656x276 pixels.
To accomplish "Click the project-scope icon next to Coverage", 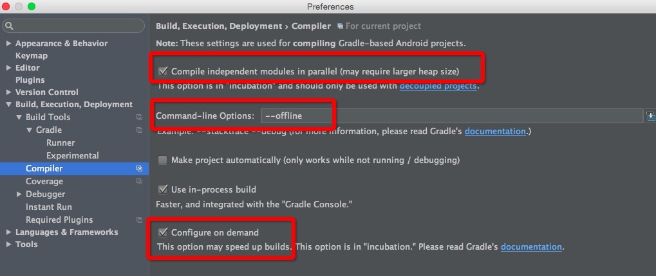I will (x=139, y=182).
